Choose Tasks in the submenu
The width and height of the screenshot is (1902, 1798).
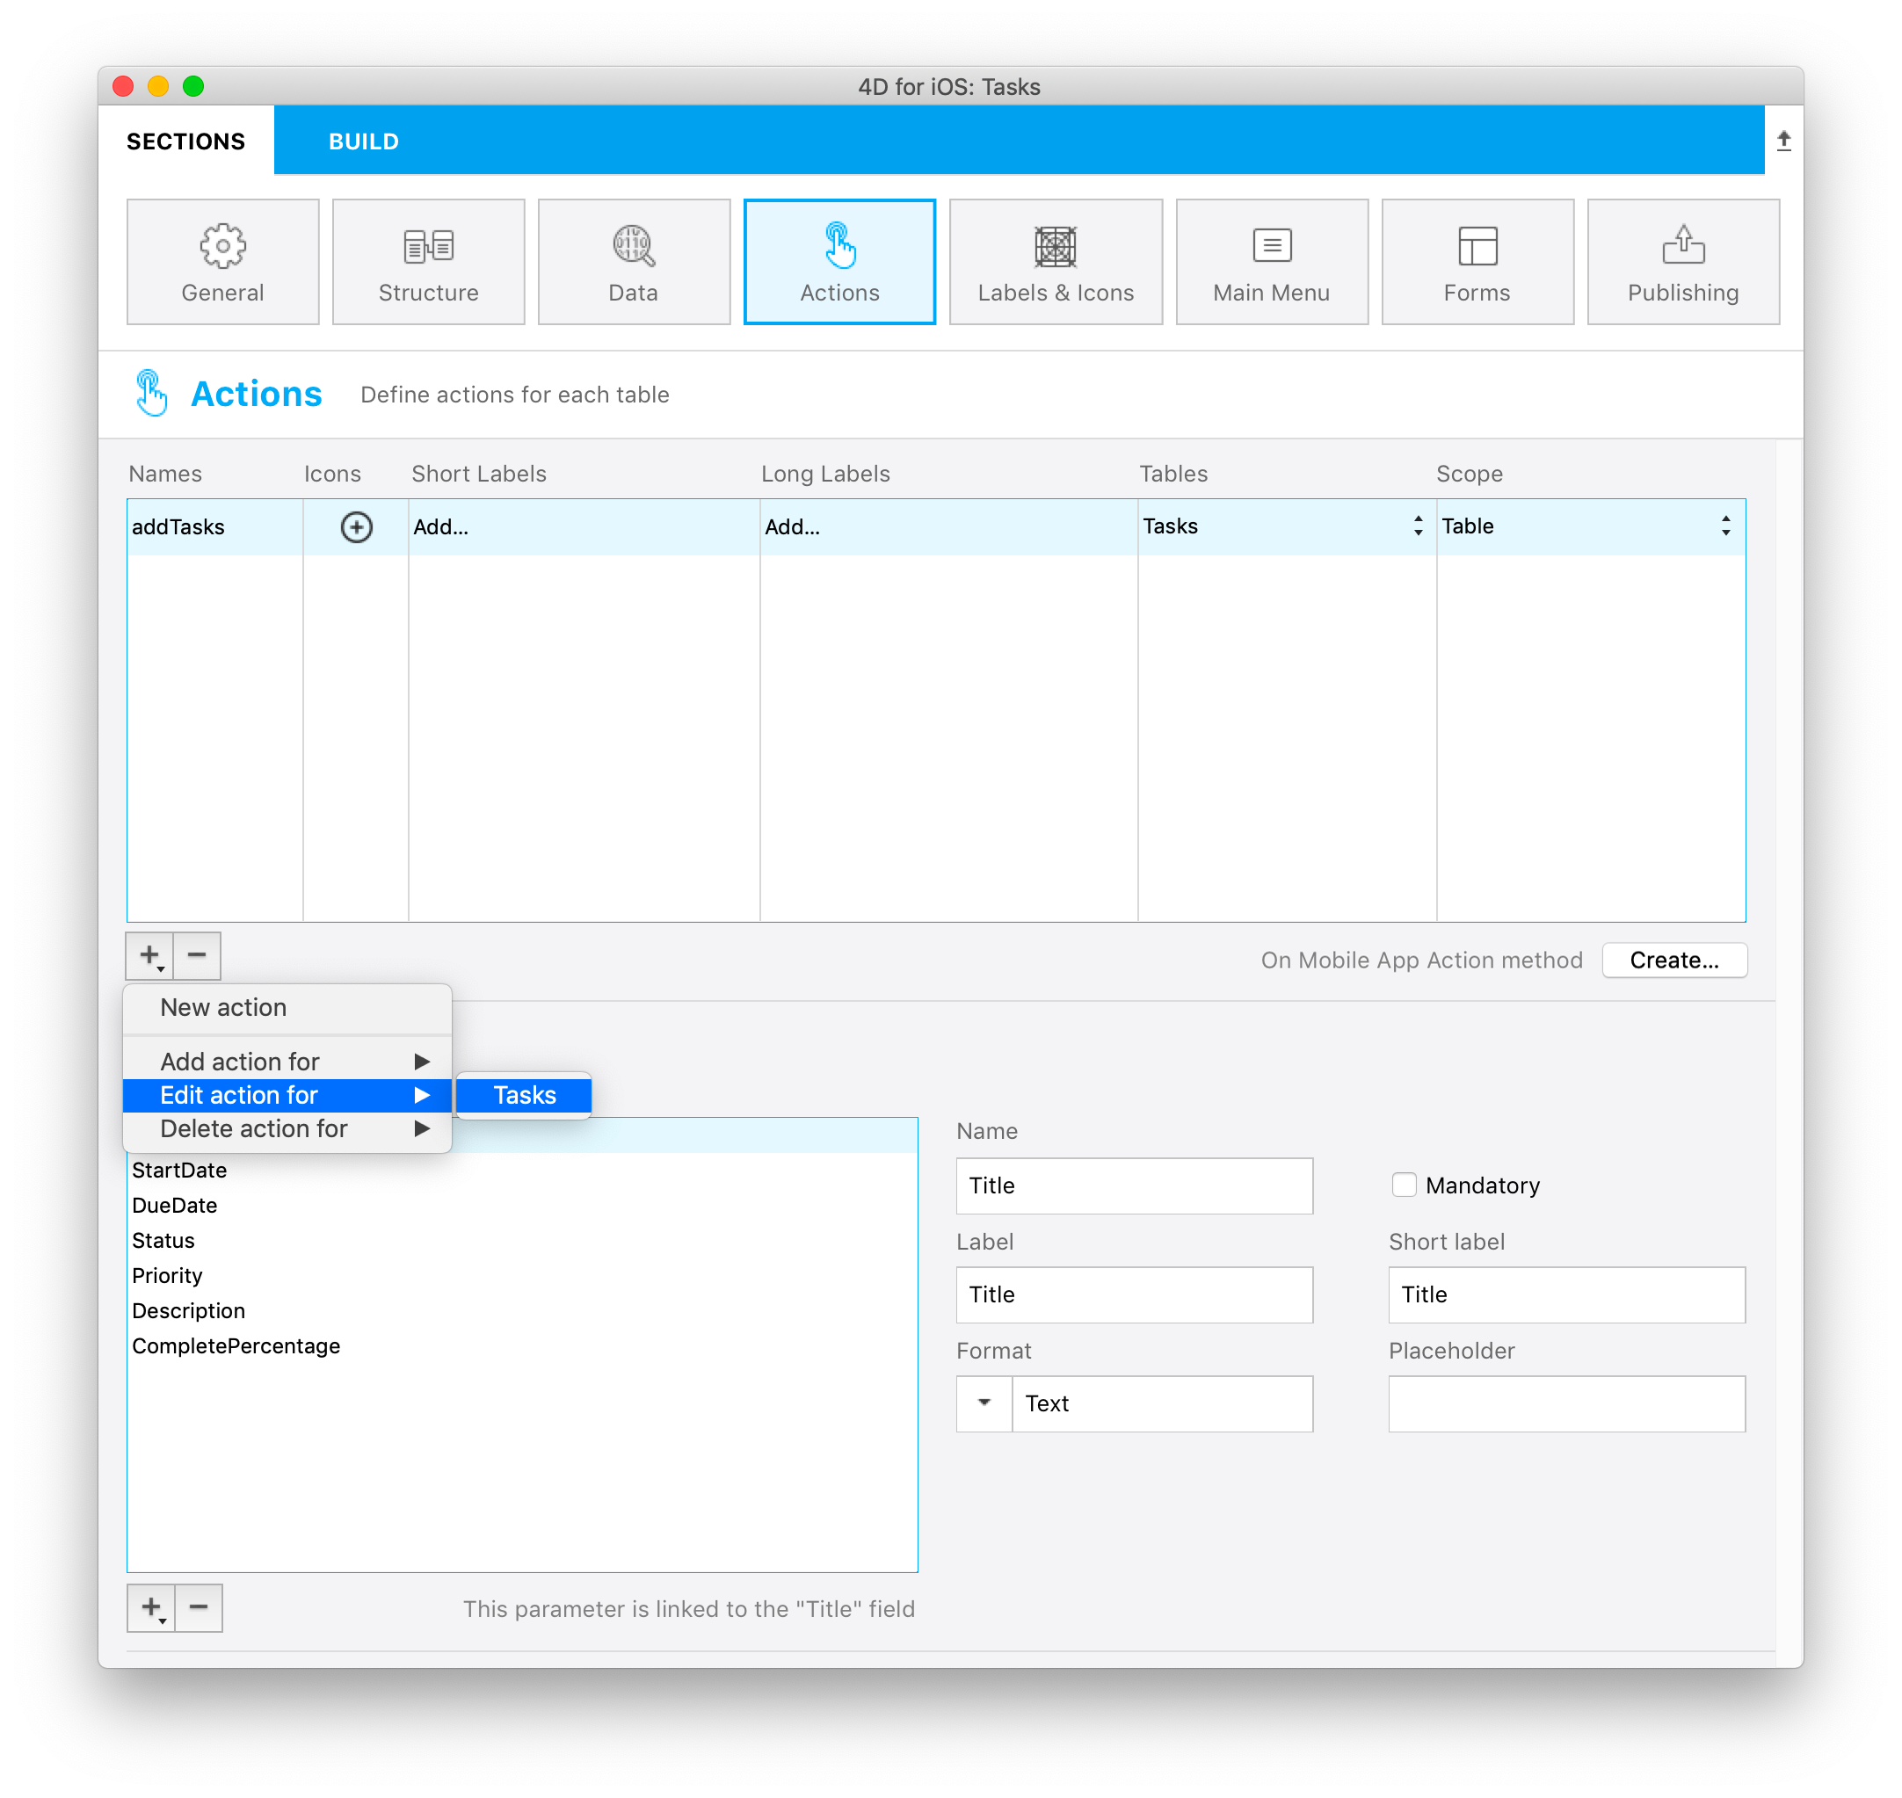click(x=524, y=1094)
